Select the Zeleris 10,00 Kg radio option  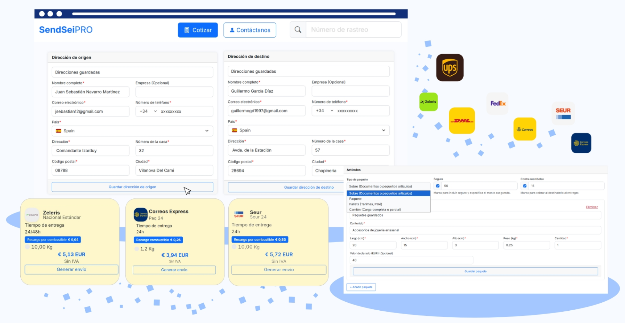[x=27, y=247]
